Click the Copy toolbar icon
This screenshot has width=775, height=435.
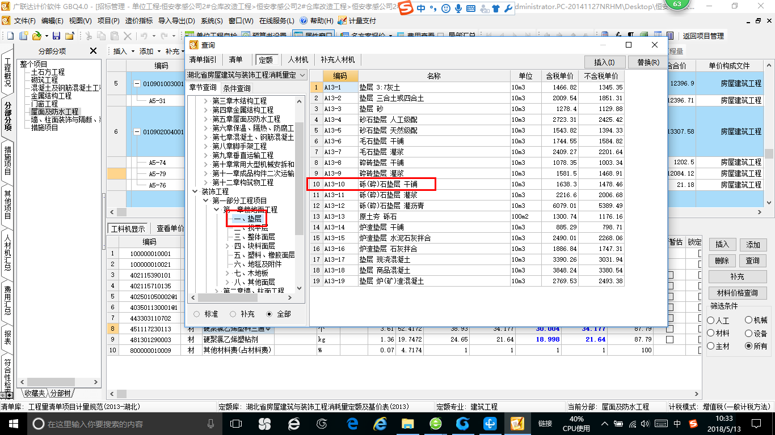coord(102,36)
